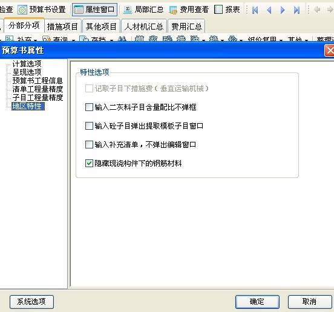Go to previous record arrow
This screenshot has width=334, height=312.
pos(269,10)
